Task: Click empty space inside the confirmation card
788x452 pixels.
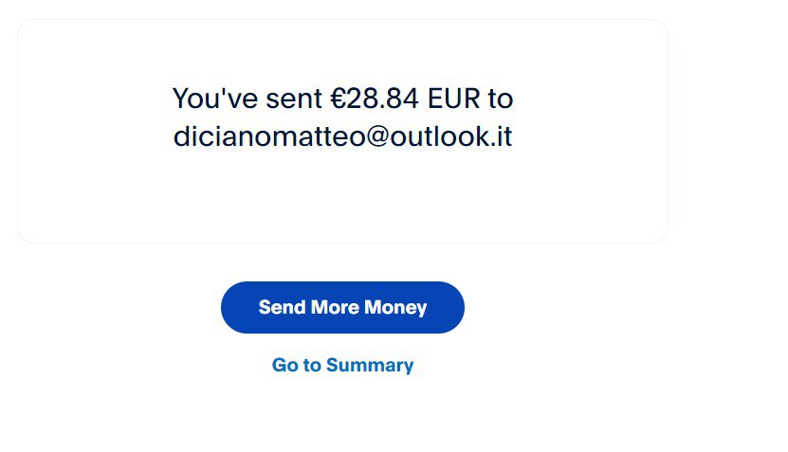Action: click(x=342, y=201)
